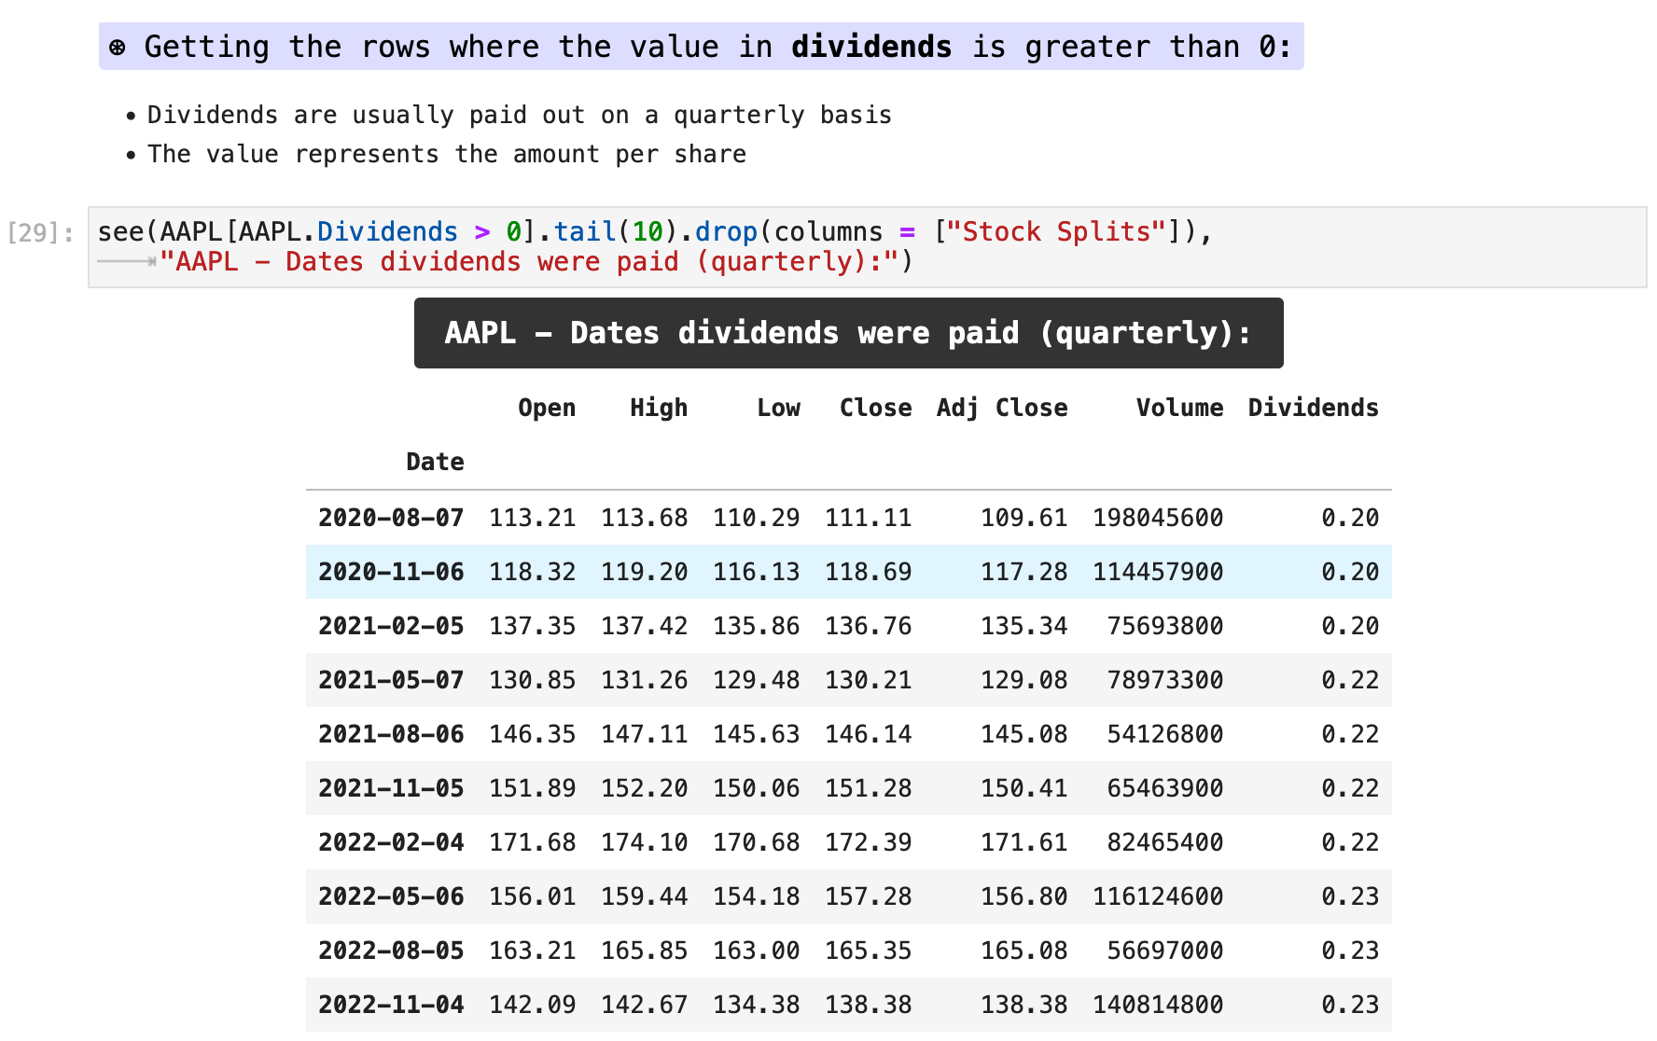Select the row date 2021-08-06
This screenshot has width=1657, height=1041.
[391, 734]
